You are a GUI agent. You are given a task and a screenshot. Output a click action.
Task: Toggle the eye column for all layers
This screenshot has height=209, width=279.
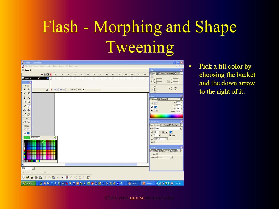pos(42,75)
